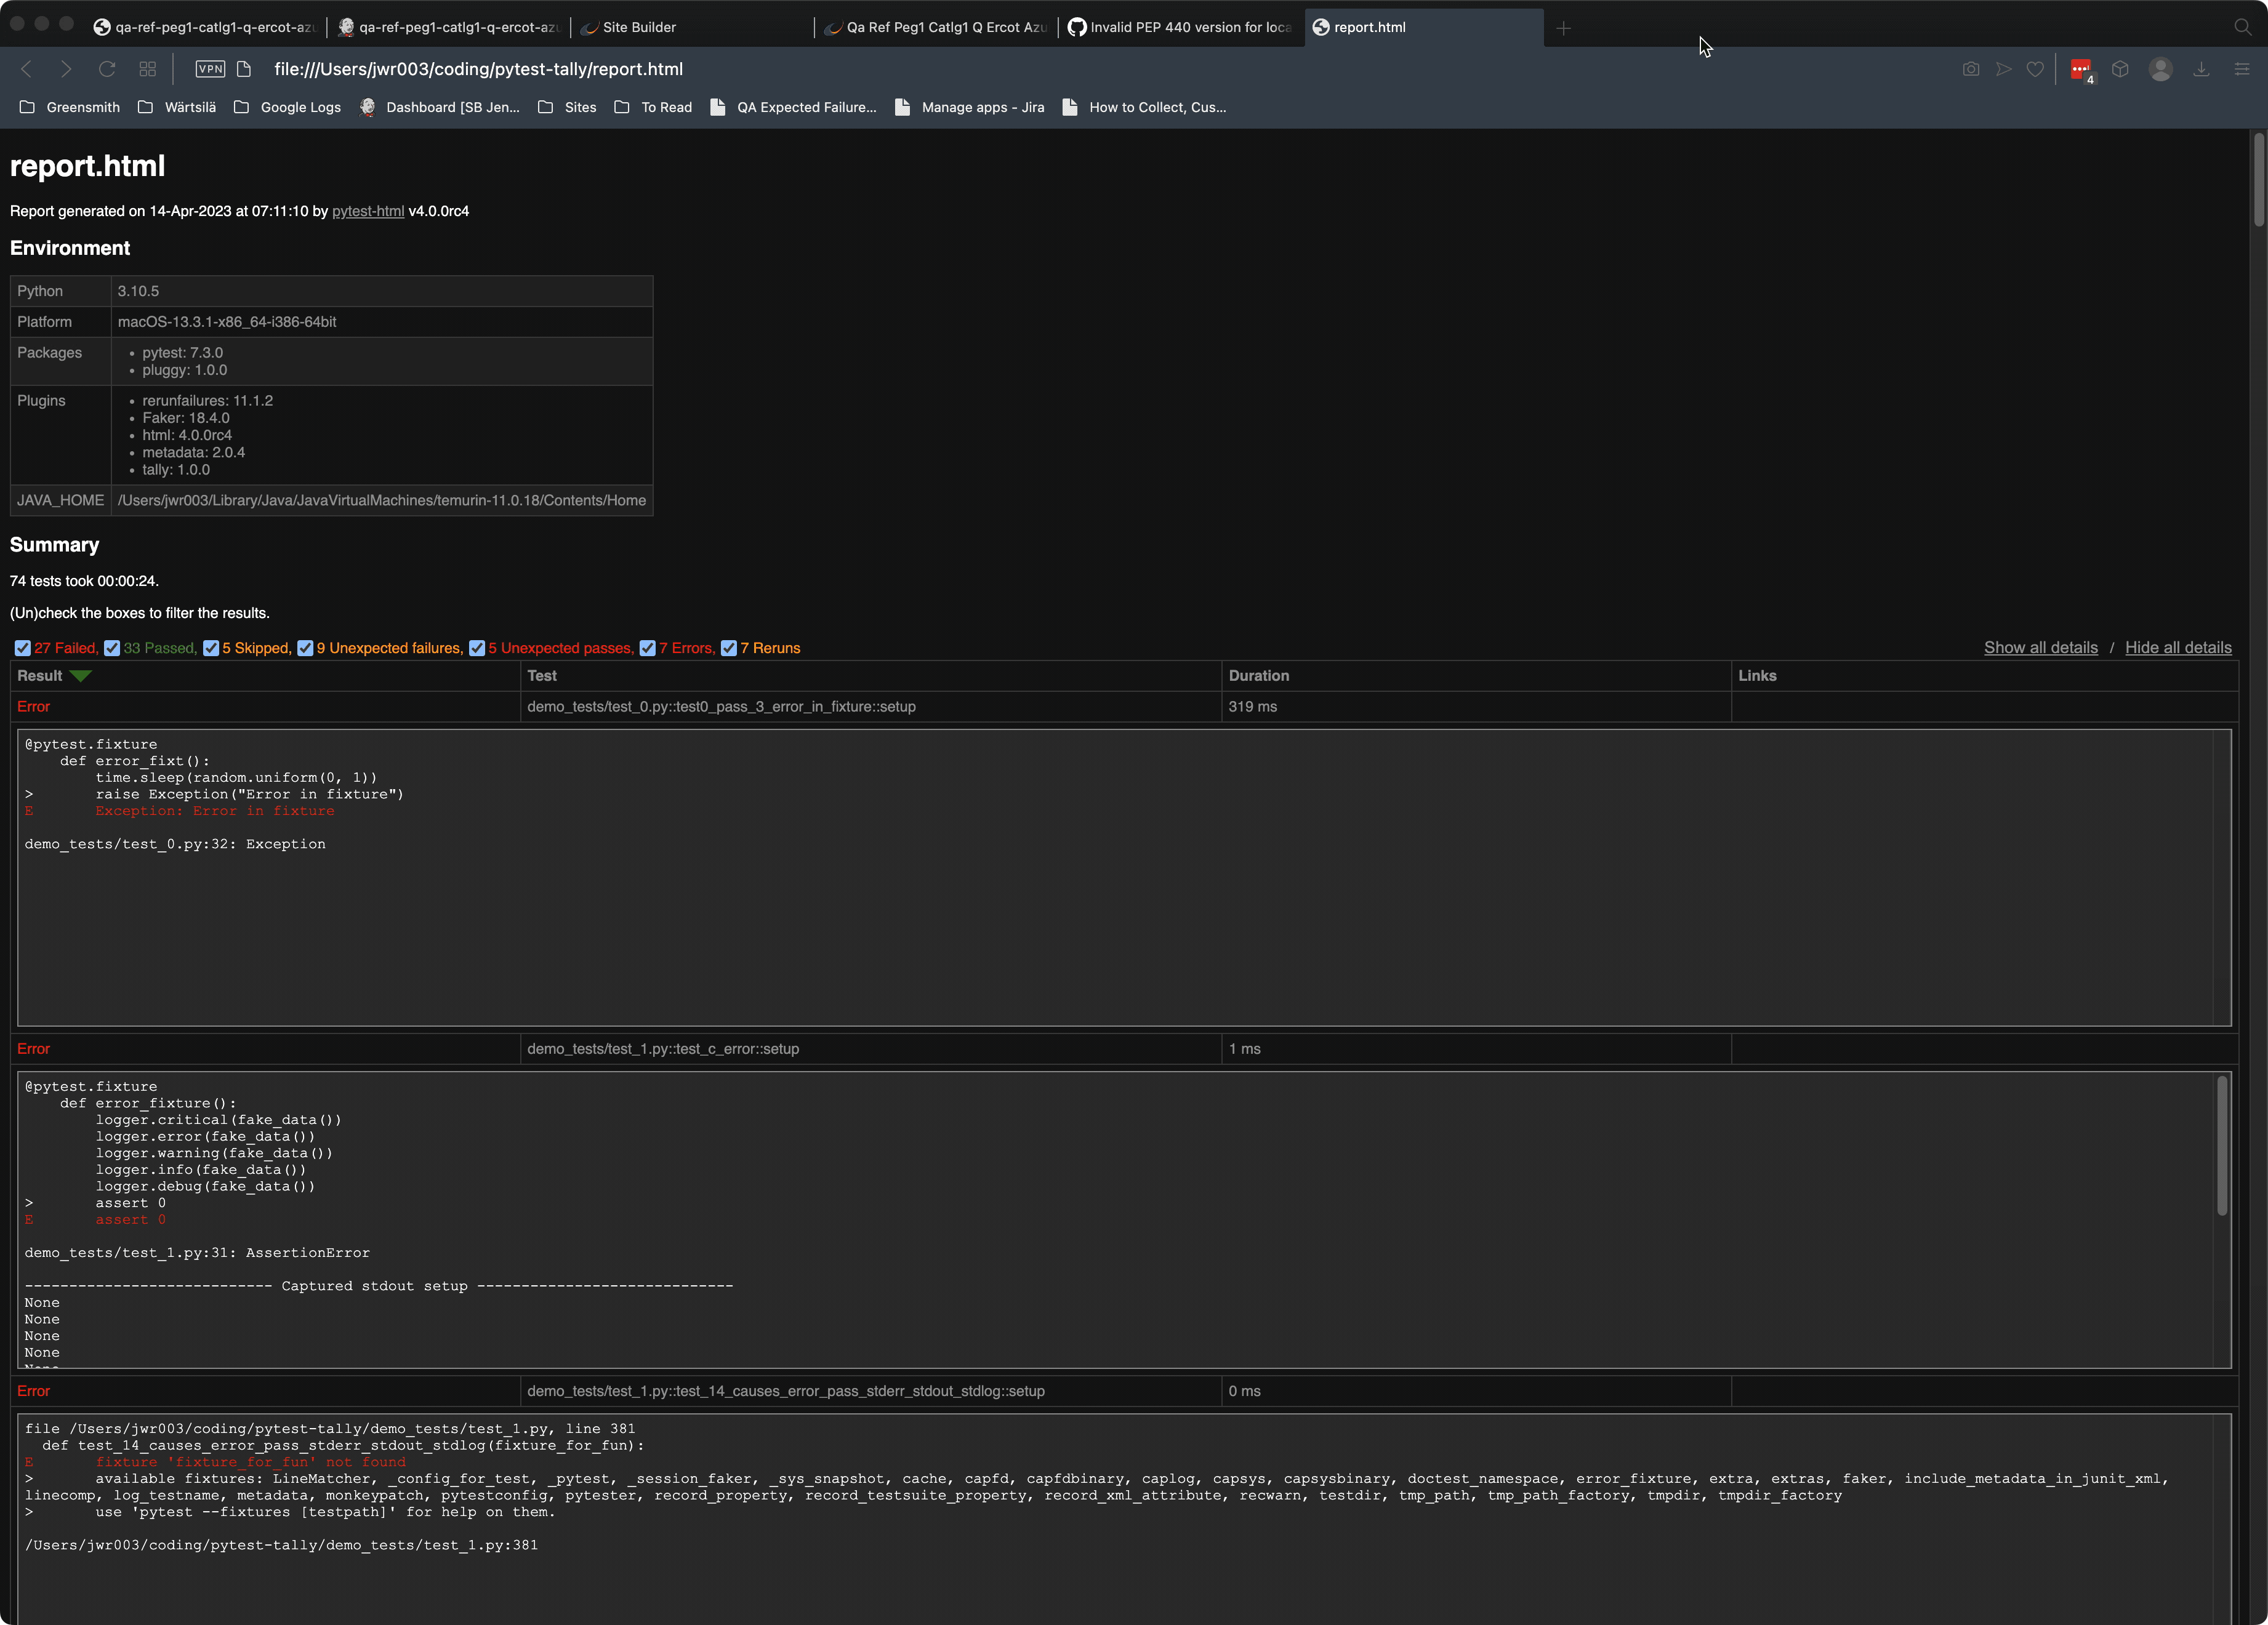
Task: Click the Result column sort arrow
Action: point(81,676)
